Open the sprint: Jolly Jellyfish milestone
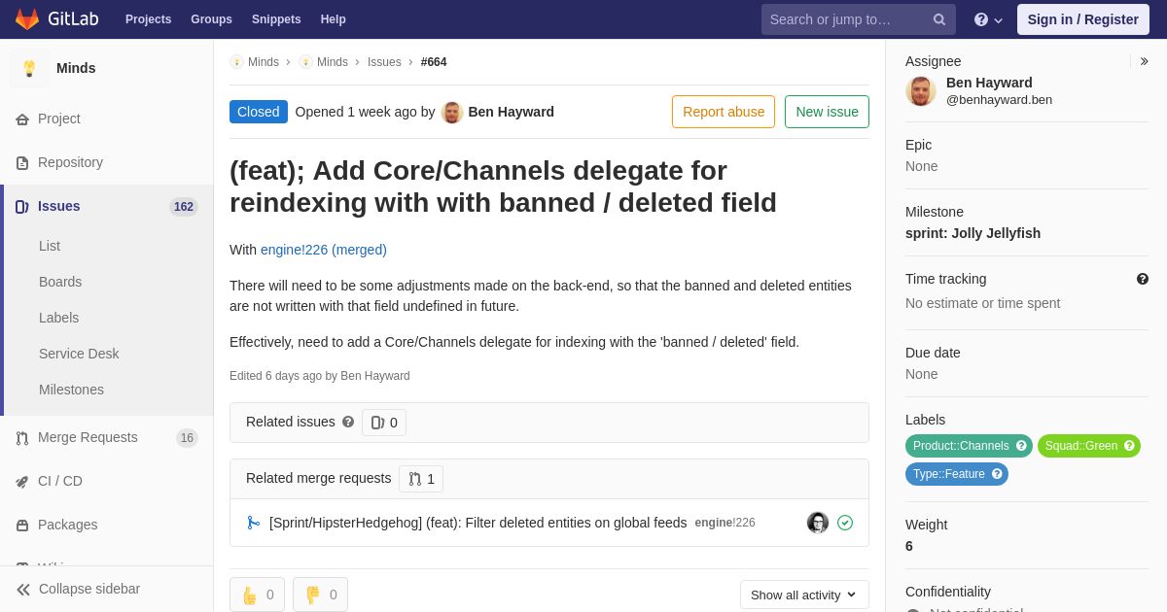 [x=972, y=233]
